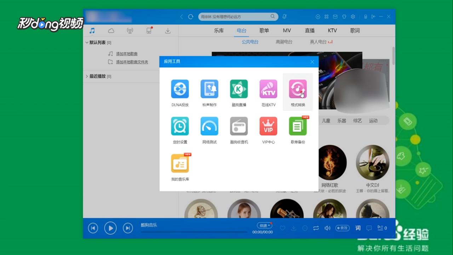Click the playback progress bar
Viewport: 453px width, 255px height.
coord(194,232)
